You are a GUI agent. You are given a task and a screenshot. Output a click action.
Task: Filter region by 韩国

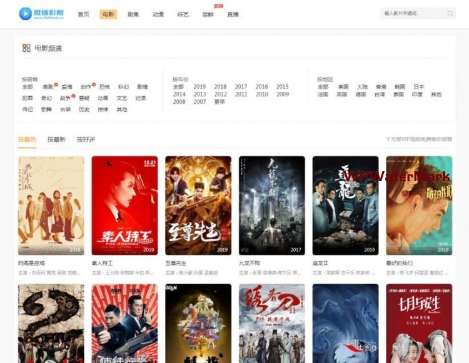pos(400,87)
